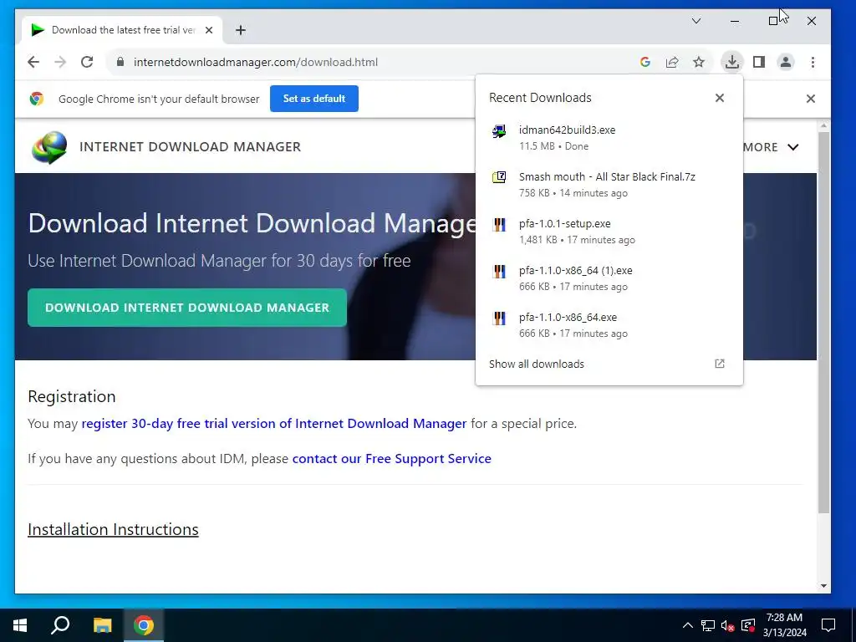Bookmark this tab with the star icon

699,62
